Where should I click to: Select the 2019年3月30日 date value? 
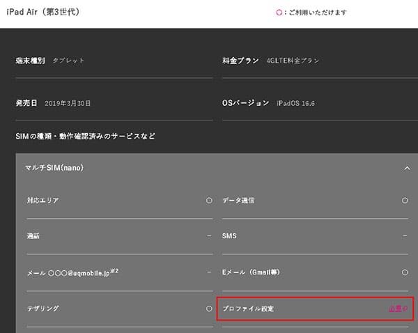coord(68,103)
